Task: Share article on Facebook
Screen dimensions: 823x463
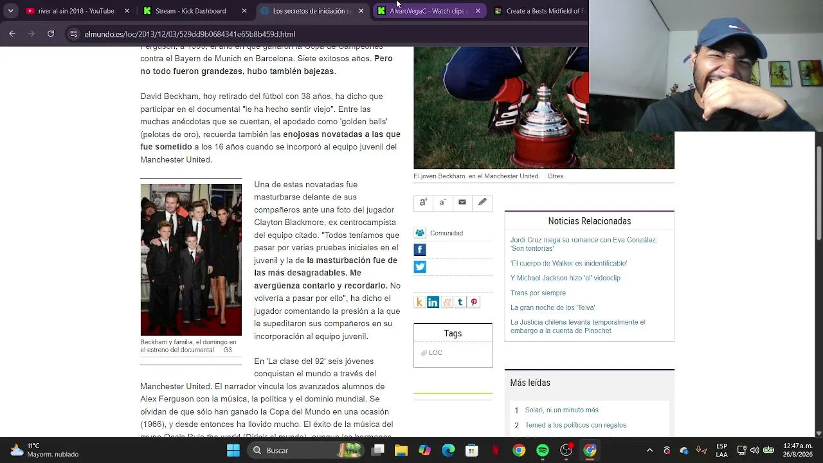Action: coord(420,250)
